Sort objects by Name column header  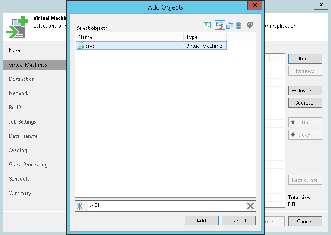tap(130, 37)
